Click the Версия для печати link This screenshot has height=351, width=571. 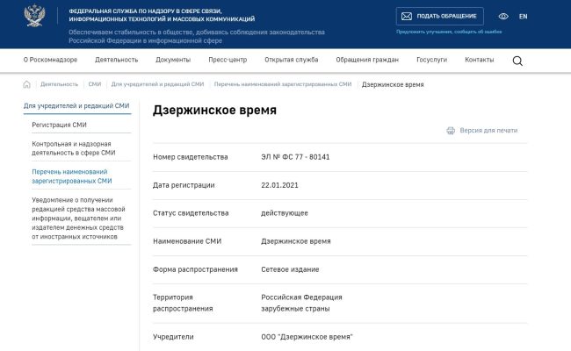(488, 130)
